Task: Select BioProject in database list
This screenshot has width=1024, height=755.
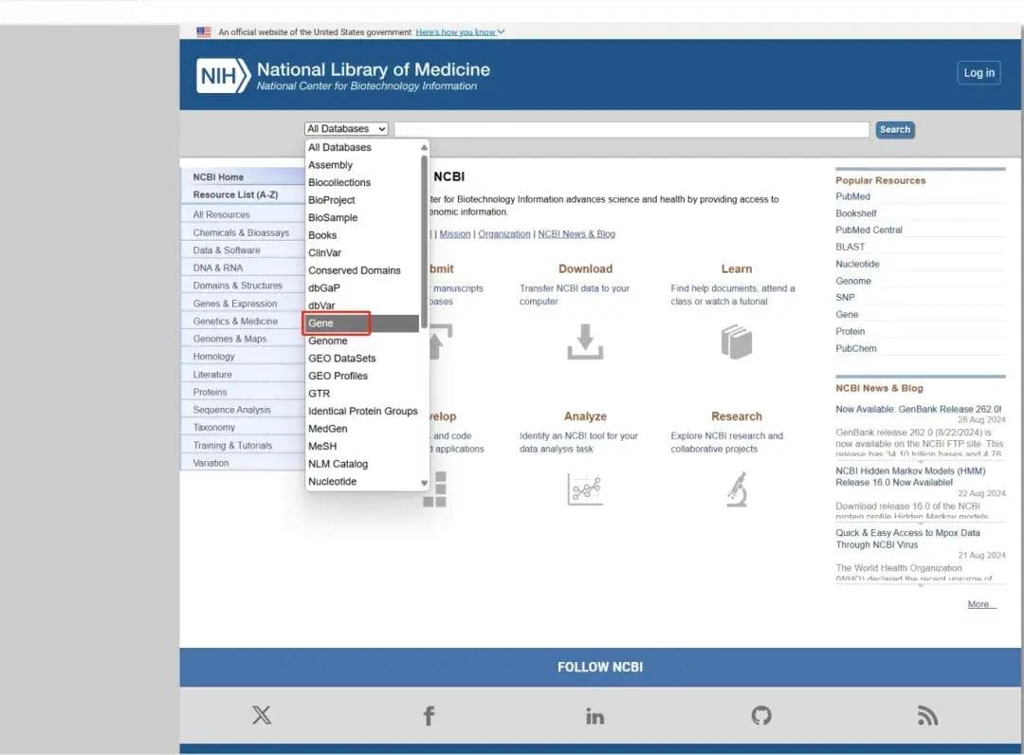Action: point(362,200)
